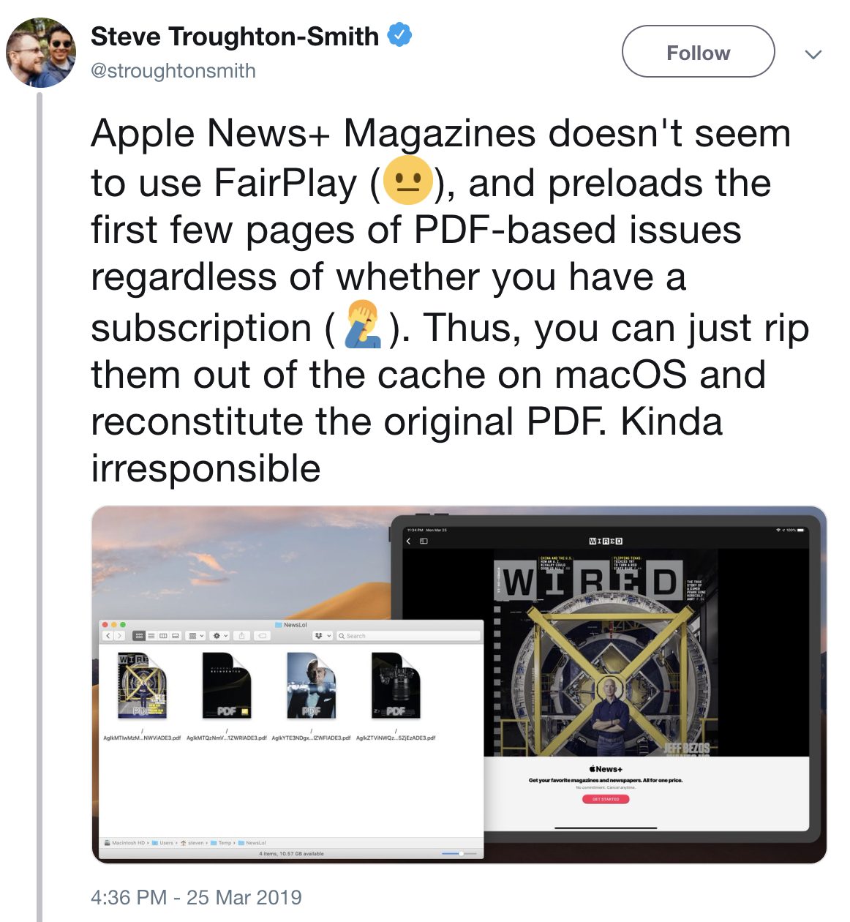Click the blue verified badge
The height and width of the screenshot is (922, 850).
coord(399,34)
